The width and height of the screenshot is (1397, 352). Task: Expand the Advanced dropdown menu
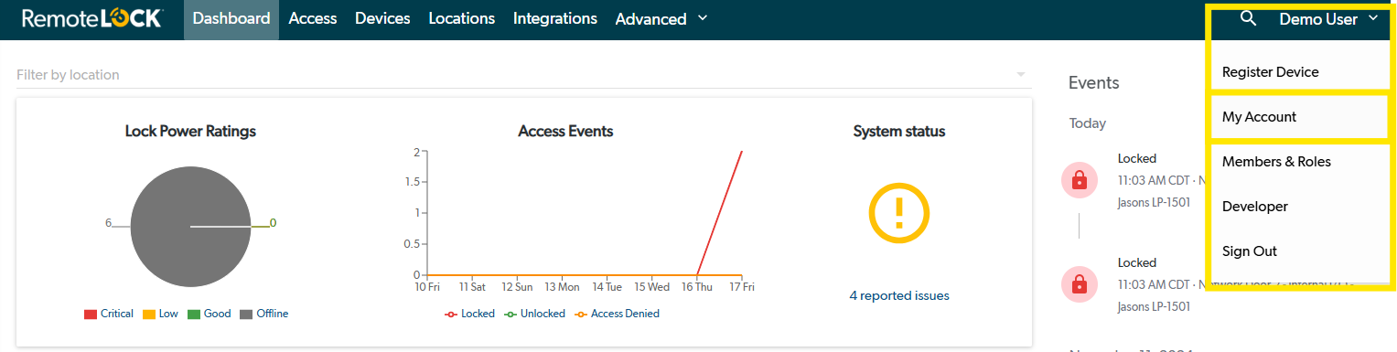(x=661, y=18)
